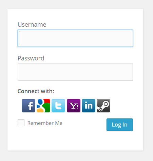153x161 pixels.
Task: Sign in using the Google icon
Action: [43, 106]
